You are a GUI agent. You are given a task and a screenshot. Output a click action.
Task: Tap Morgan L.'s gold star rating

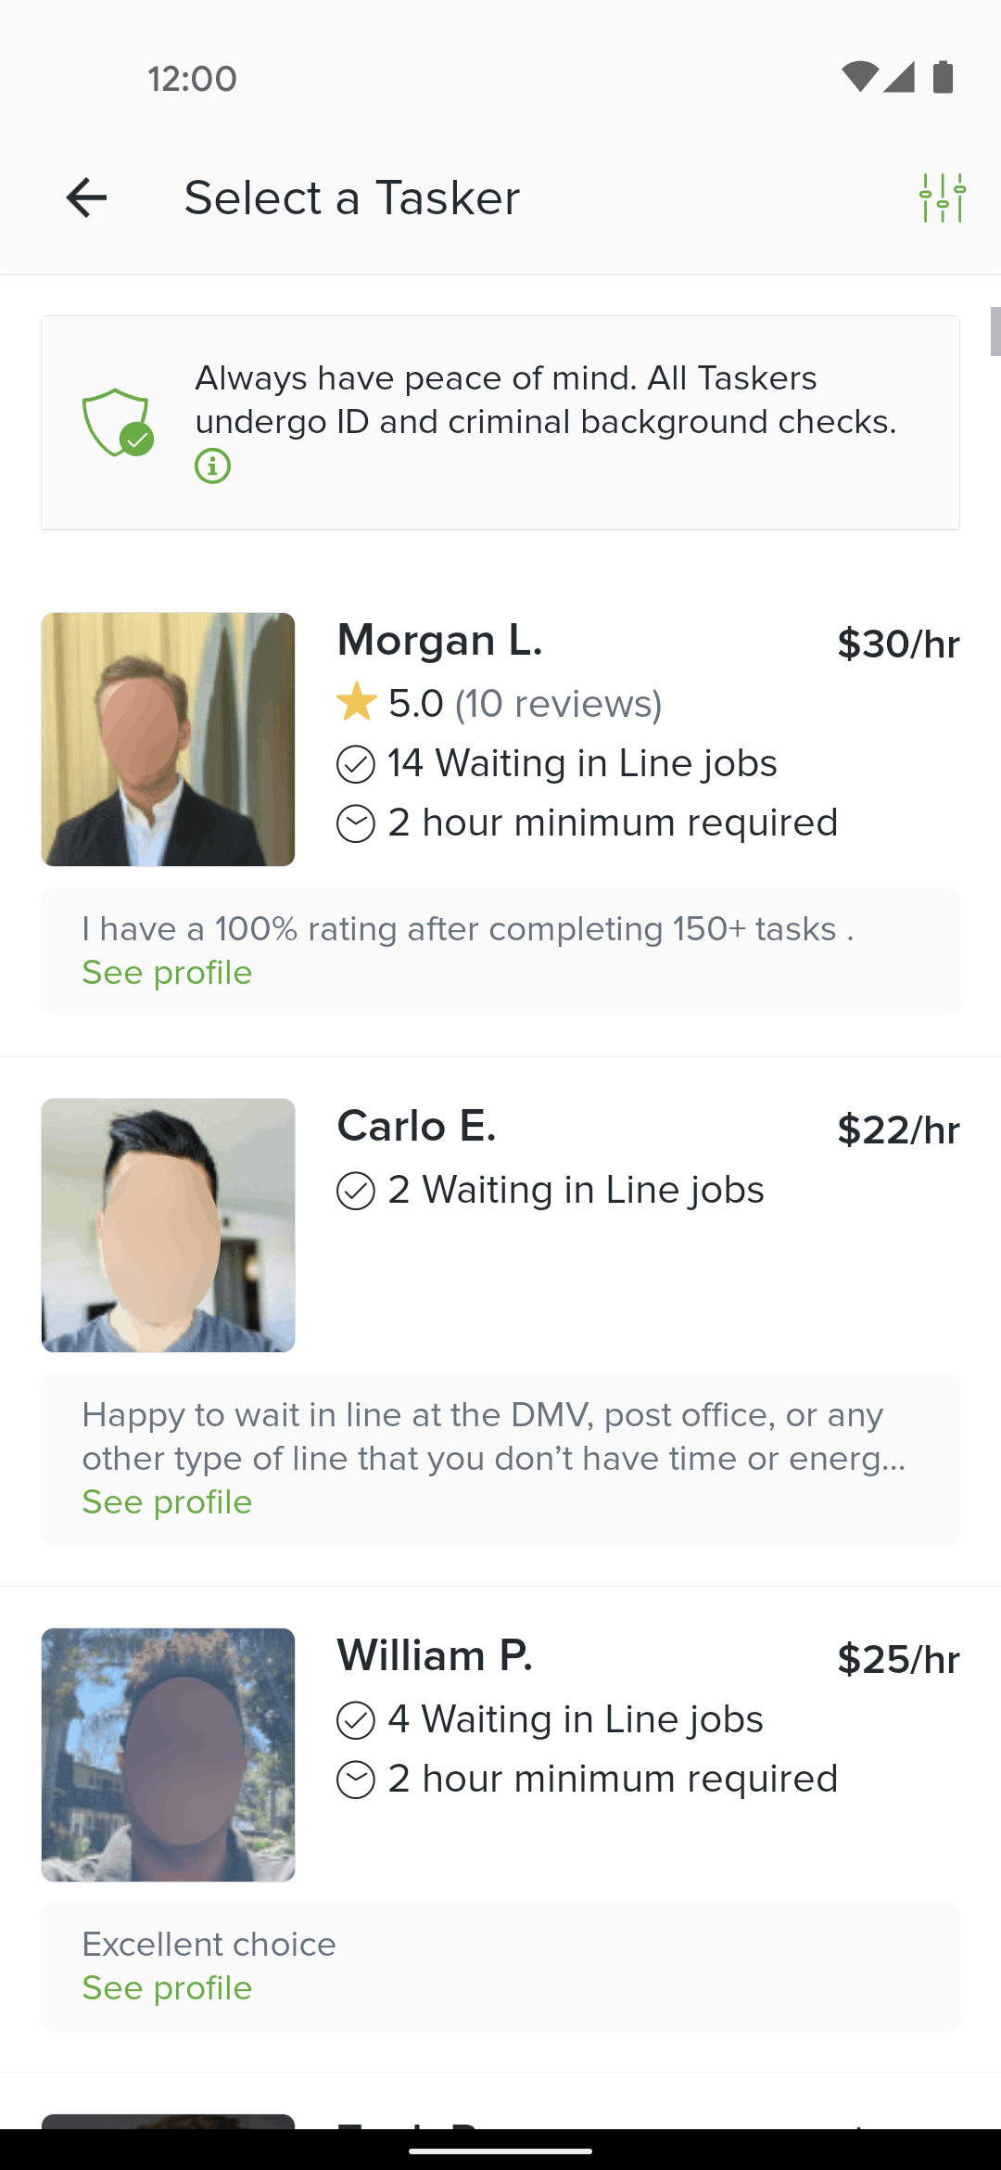(356, 702)
